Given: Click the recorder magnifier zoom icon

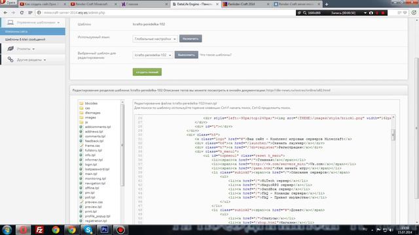Looking at the screenshot, I should tap(304, 13).
